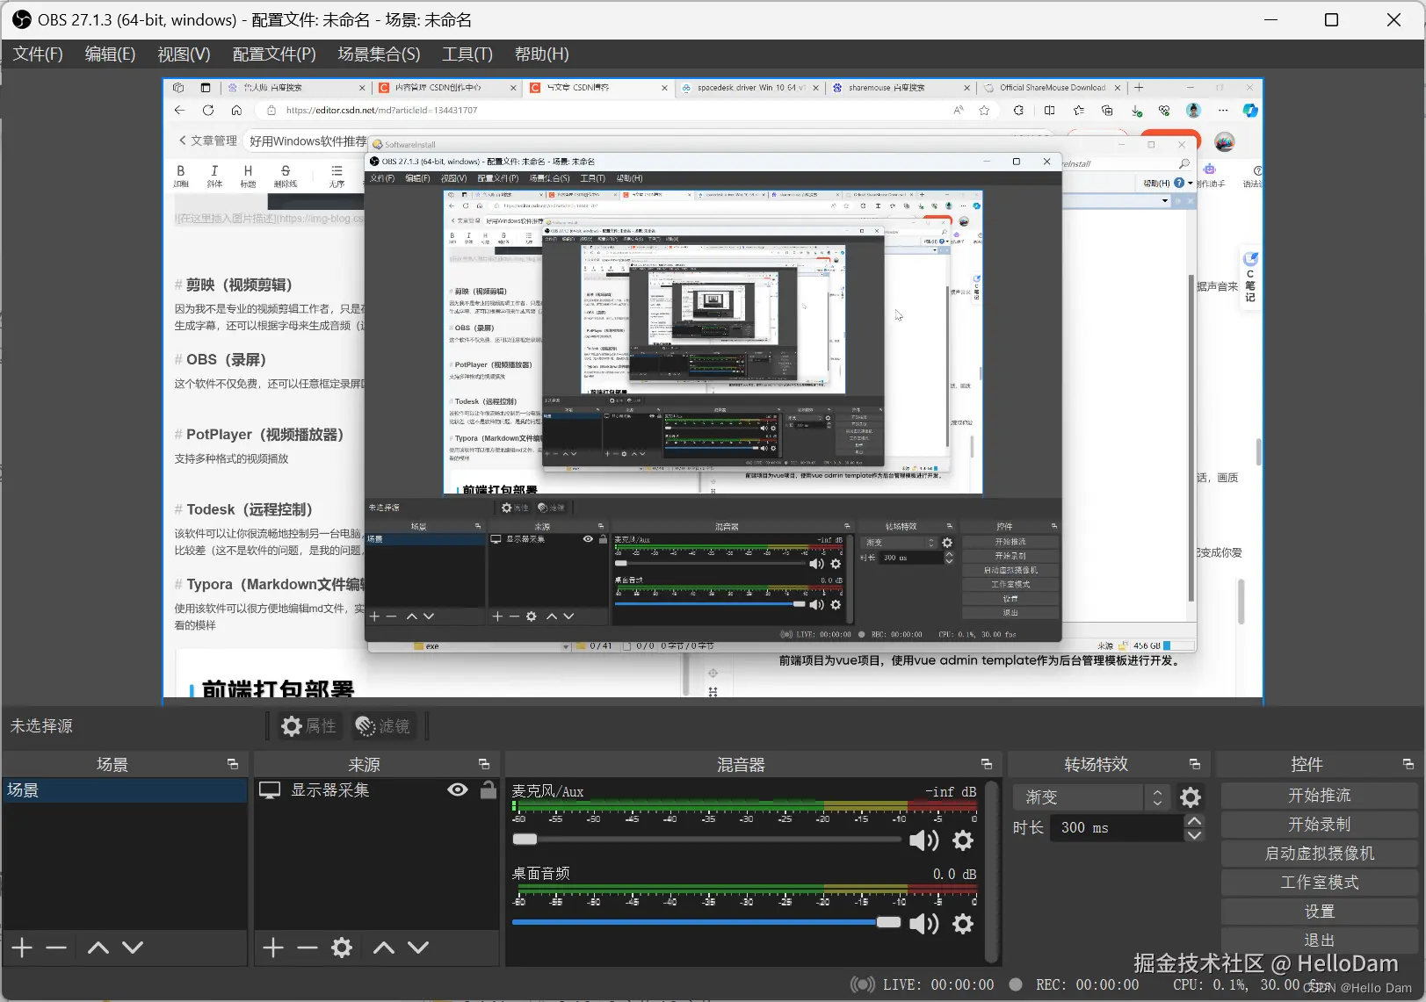Click the 属性 button
Image resolution: width=1426 pixels, height=1002 pixels.
308,726
